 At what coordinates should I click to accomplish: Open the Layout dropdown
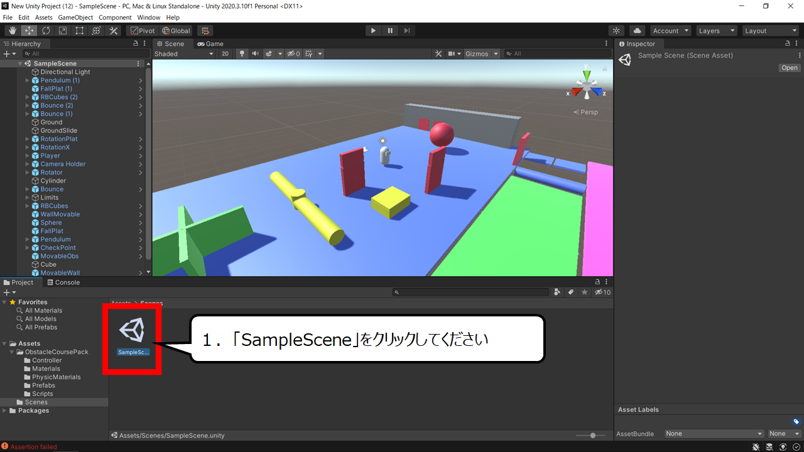pyautogui.click(x=771, y=31)
